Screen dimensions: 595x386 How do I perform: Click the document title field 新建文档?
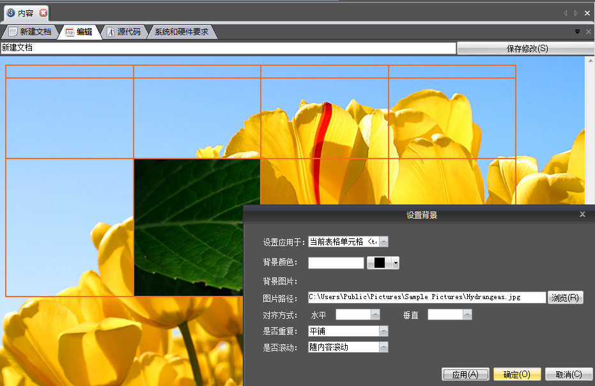[x=228, y=48]
